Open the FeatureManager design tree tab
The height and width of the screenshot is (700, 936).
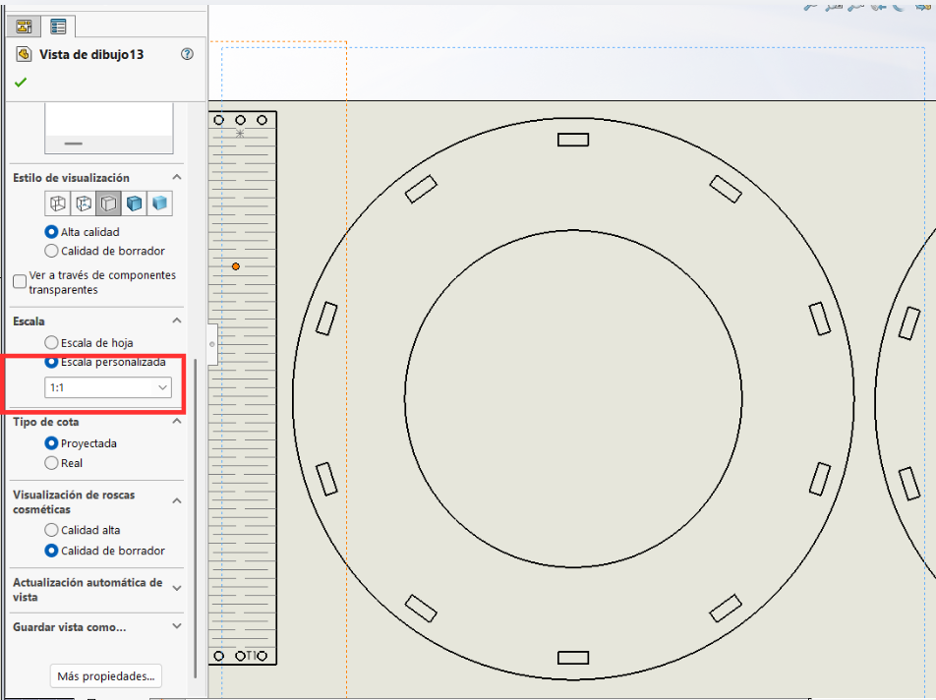pyautogui.click(x=24, y=27)
